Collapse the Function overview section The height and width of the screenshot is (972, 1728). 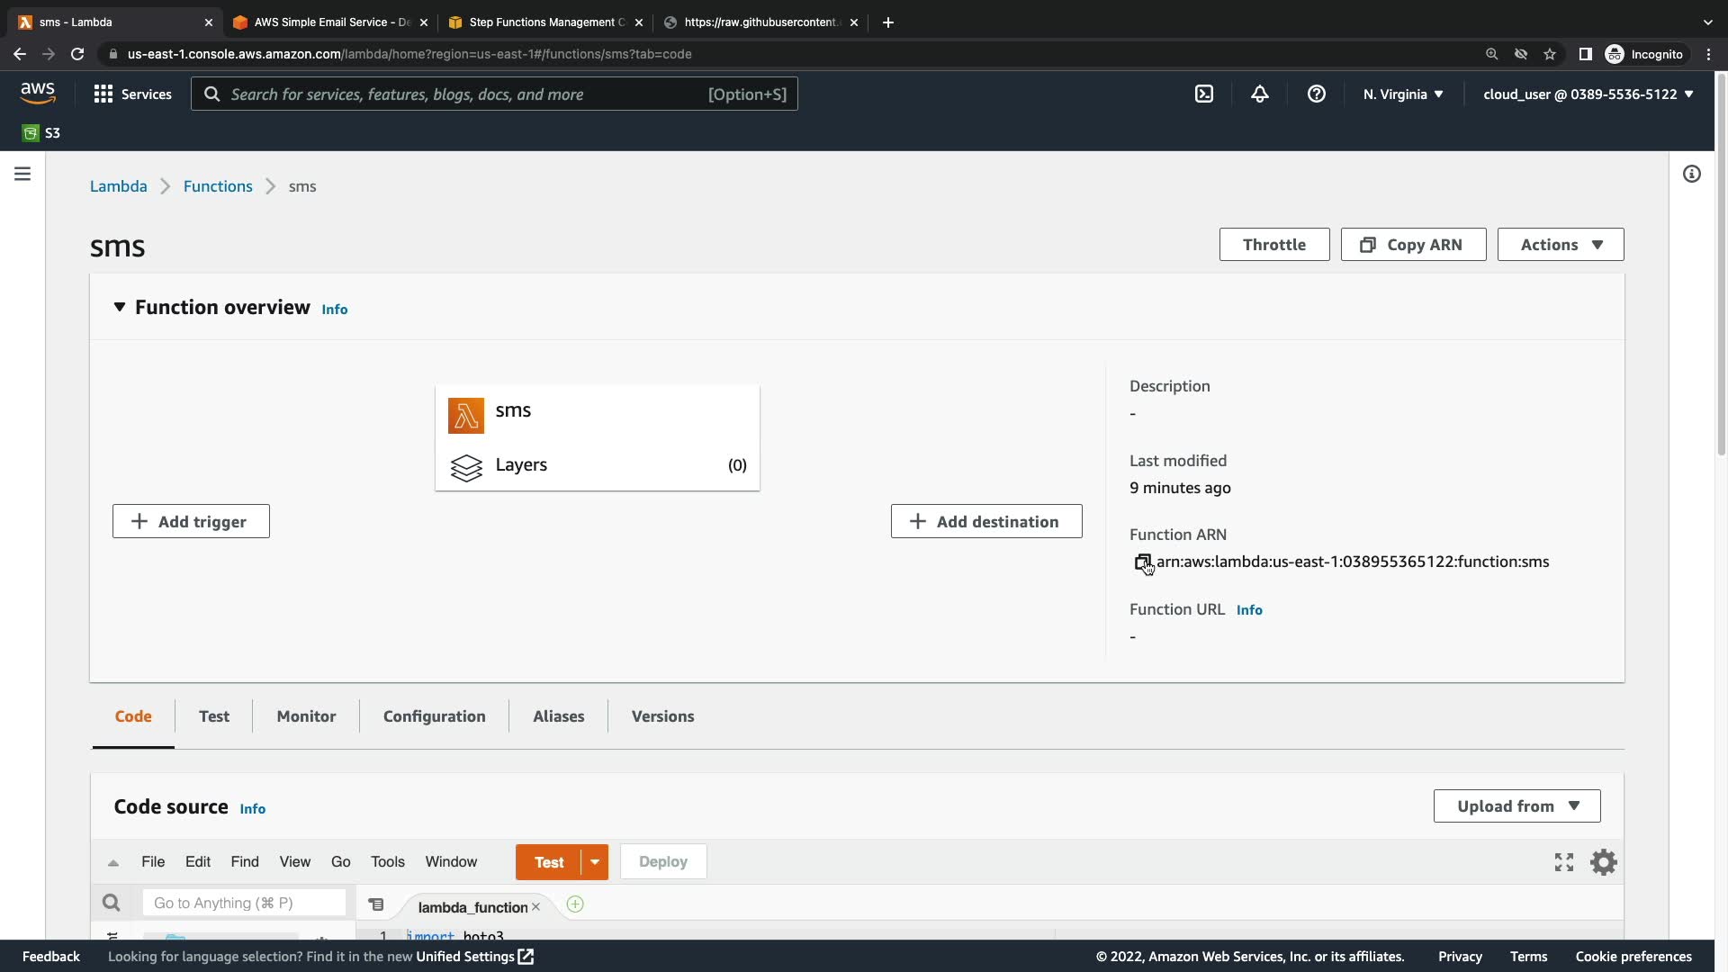119,308
